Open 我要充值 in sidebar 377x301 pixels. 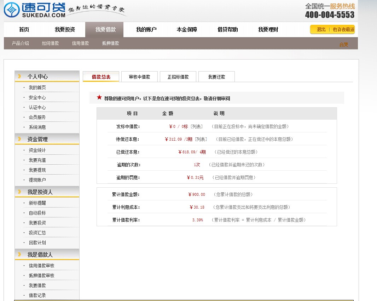37,160
